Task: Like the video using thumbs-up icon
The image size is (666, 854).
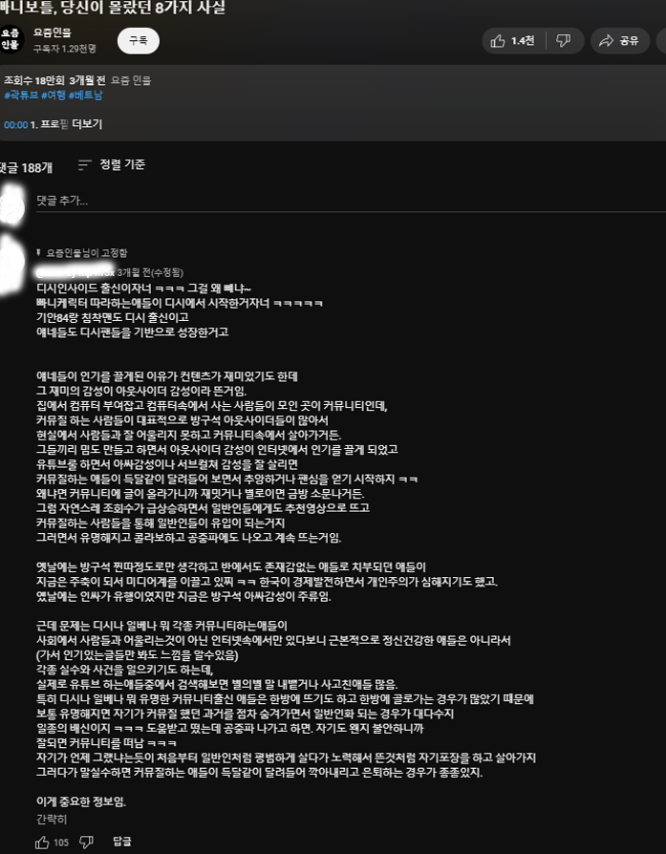Action: coord(498,41)
